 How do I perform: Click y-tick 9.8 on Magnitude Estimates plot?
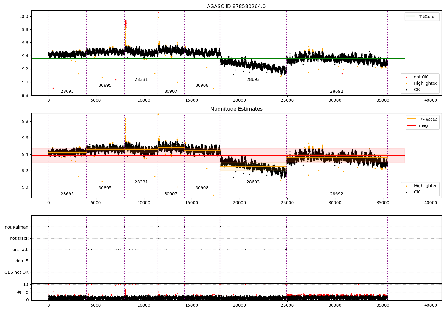tap(25, 121)
